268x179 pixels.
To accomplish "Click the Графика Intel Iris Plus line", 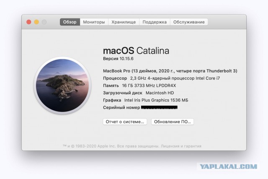I will pyautogui.click(x=146, y=100).
